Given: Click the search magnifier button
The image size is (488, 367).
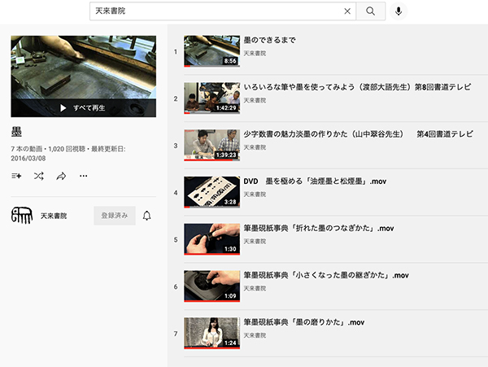Looking at the screenshot, I should pyautogui.click(x=370, y=11).
